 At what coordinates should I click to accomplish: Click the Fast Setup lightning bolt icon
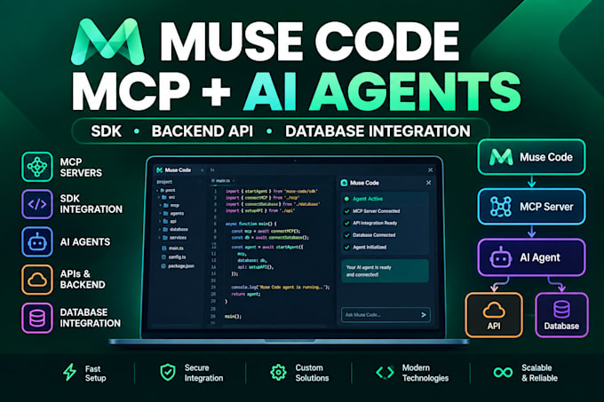pyautogui.click(x=69, y=372)
